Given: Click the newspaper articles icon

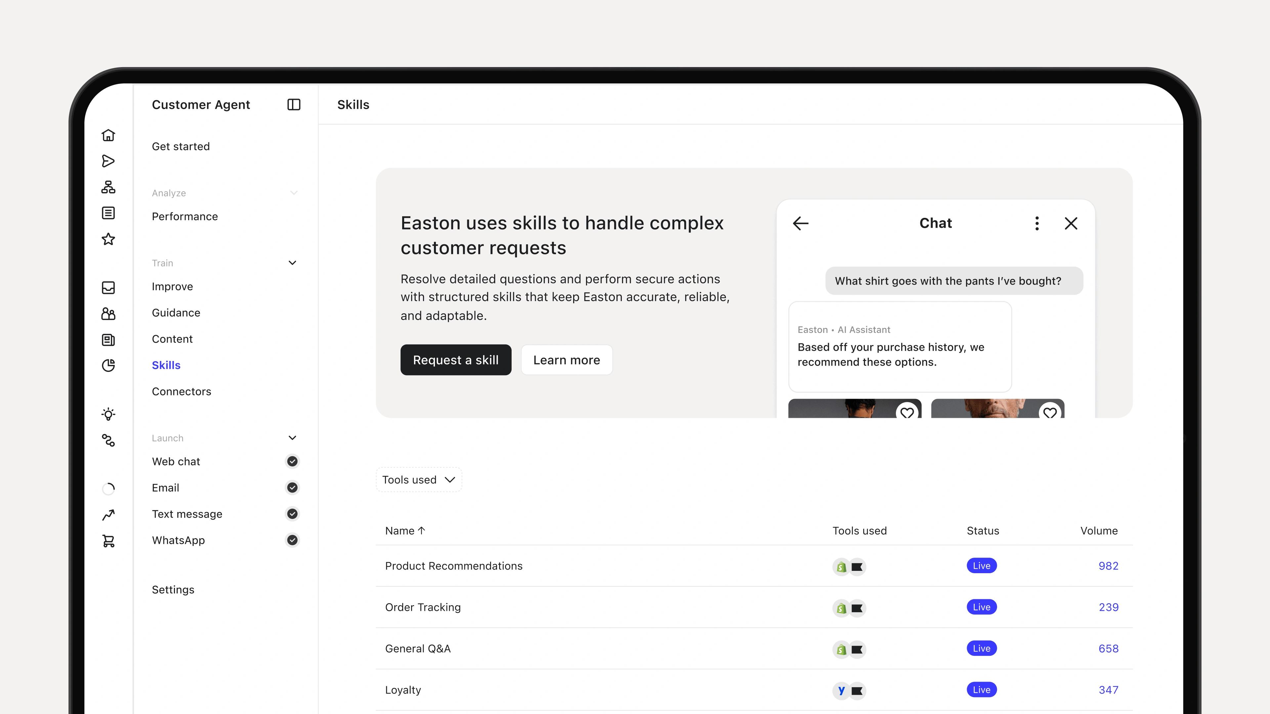Looking at the screenshot, I should (x=108, y=340).
